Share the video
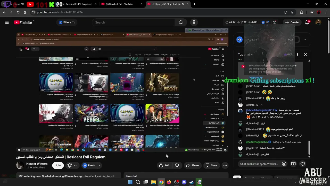 click(192, 166)
